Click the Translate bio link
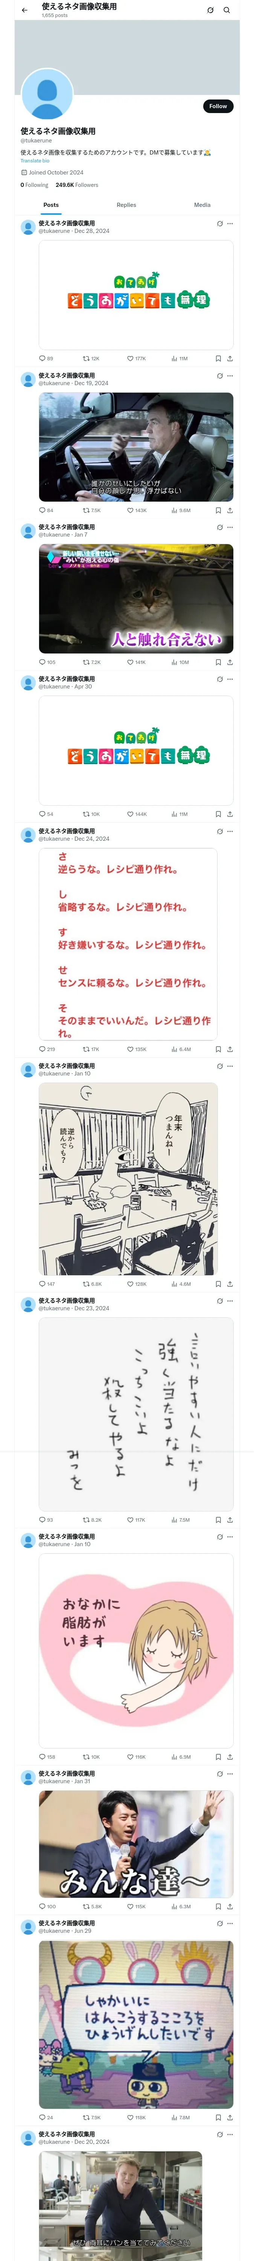 [35, 161]
